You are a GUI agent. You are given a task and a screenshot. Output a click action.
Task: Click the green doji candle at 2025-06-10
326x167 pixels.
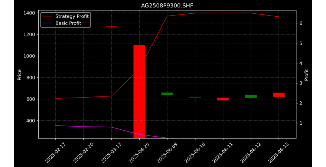tap(195, 97)
